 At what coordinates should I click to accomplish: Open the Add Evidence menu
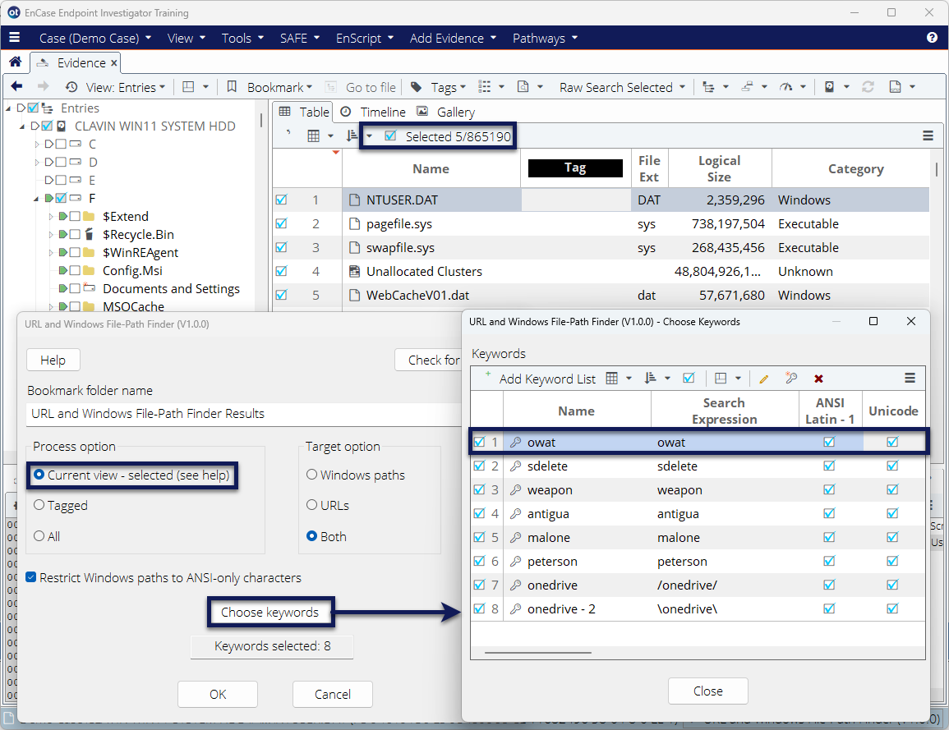(x=453, y=38)
